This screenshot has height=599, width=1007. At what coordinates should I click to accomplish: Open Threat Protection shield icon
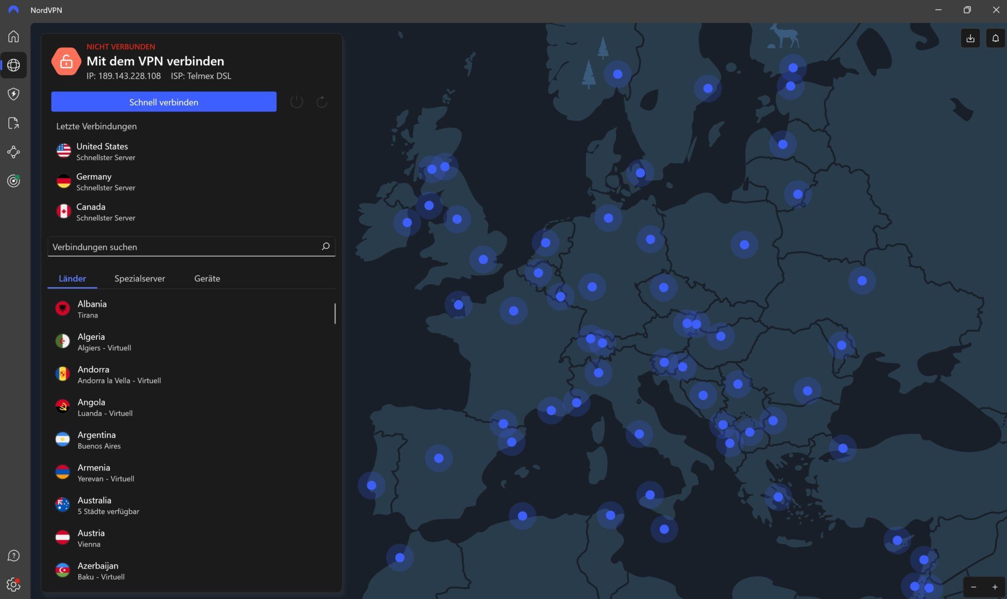coord(14,94)
